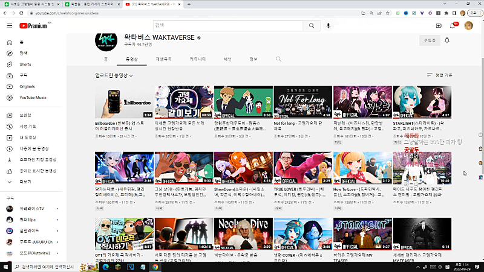484x272 pixels.
Task: Switch to the 커뮤니티 tab
Action: [197, 59]
